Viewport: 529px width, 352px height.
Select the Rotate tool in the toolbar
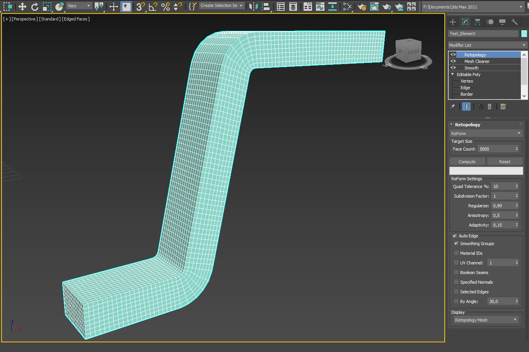[x=35, y=7]
